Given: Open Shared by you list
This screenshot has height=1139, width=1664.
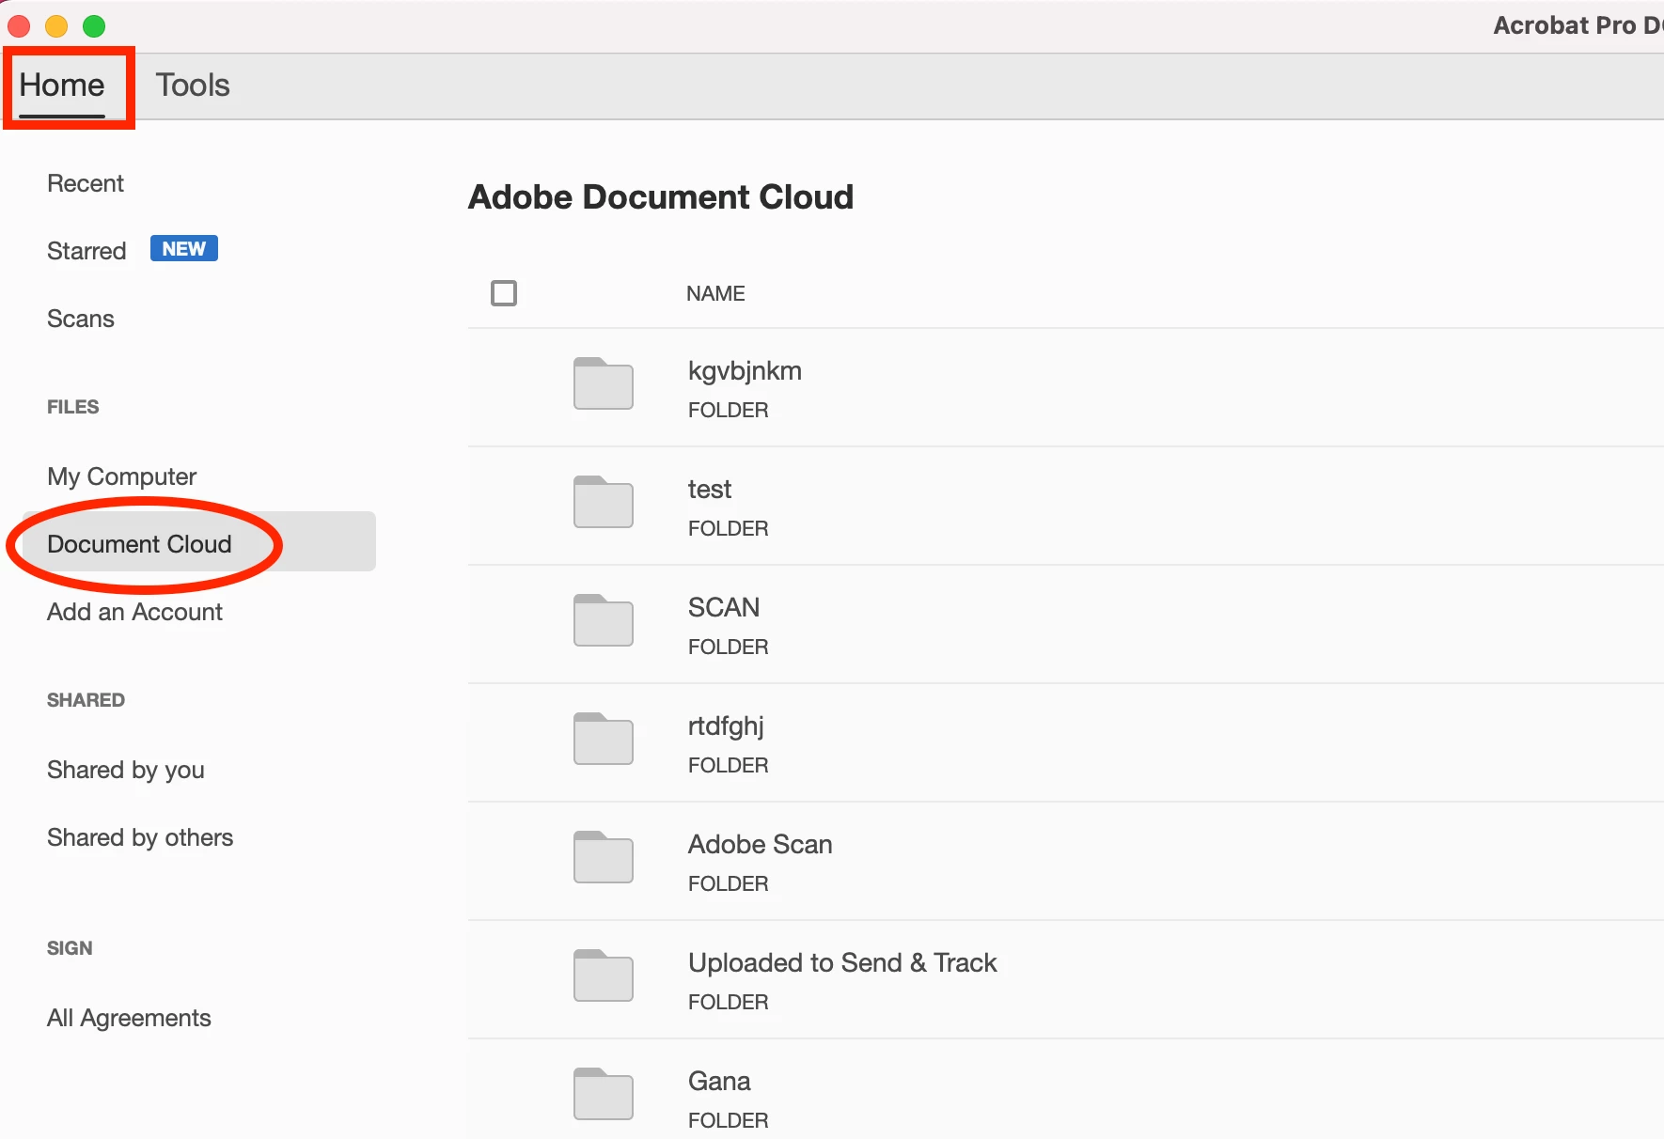Looking at the screenshot, I should [126, 770].
